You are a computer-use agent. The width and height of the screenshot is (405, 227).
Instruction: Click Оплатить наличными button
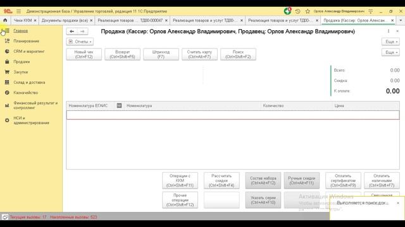click(x=382, y=181)
